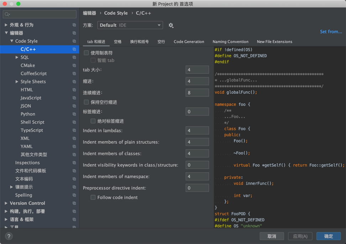This screenshot has height=244, width=346.
Task: Open the scheme settings gear menu
Action: 171,25
